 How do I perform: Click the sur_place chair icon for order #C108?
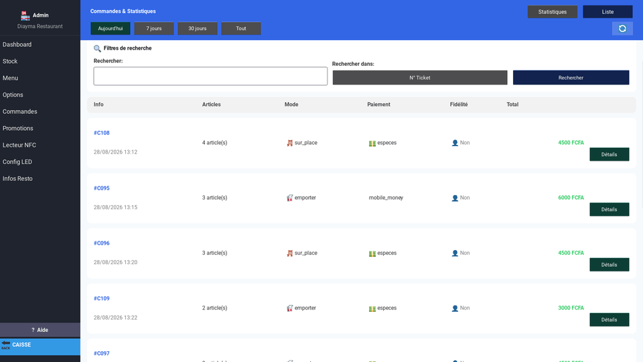(x=290, y=143)
